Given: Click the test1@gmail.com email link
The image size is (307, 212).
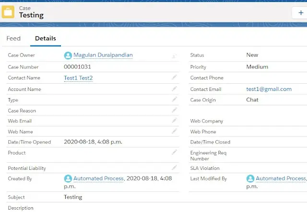Looking at the screenshot, I should click(x=269, y=89).
